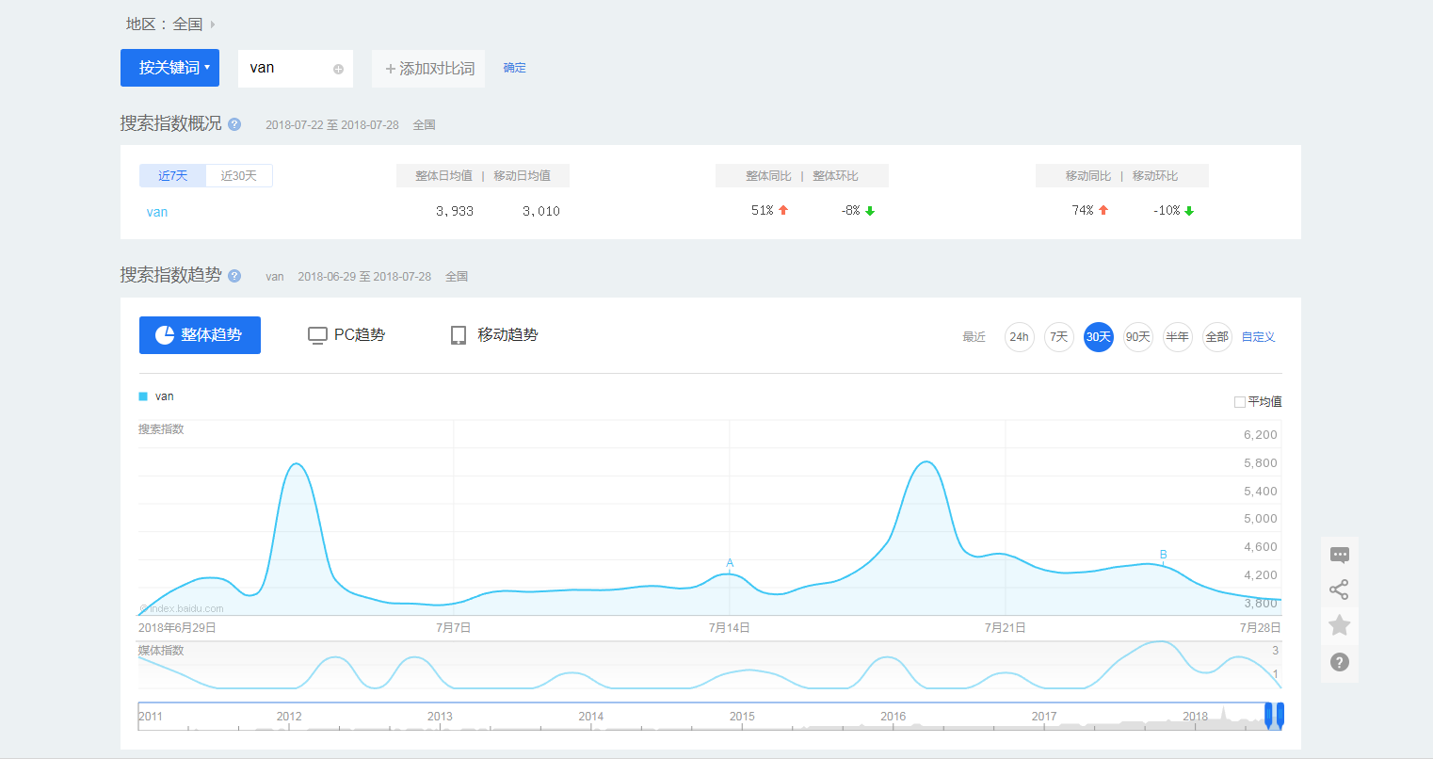Enable the 平均值 checkbox
1433x759 pixels.
click(1239, 400)
